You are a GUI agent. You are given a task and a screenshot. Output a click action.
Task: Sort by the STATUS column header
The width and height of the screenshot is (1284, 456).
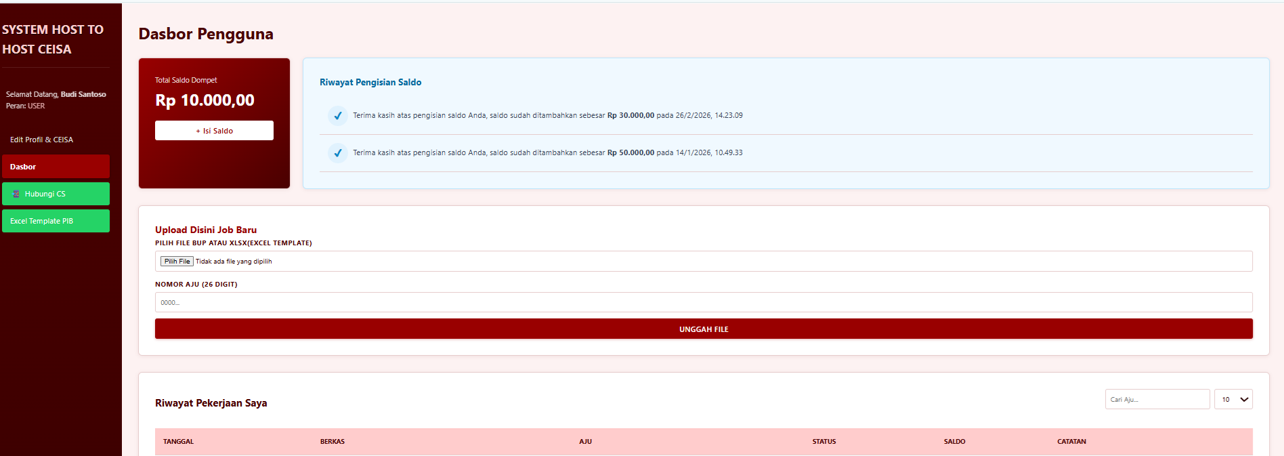pyautogui.click(x=823, y=442)
